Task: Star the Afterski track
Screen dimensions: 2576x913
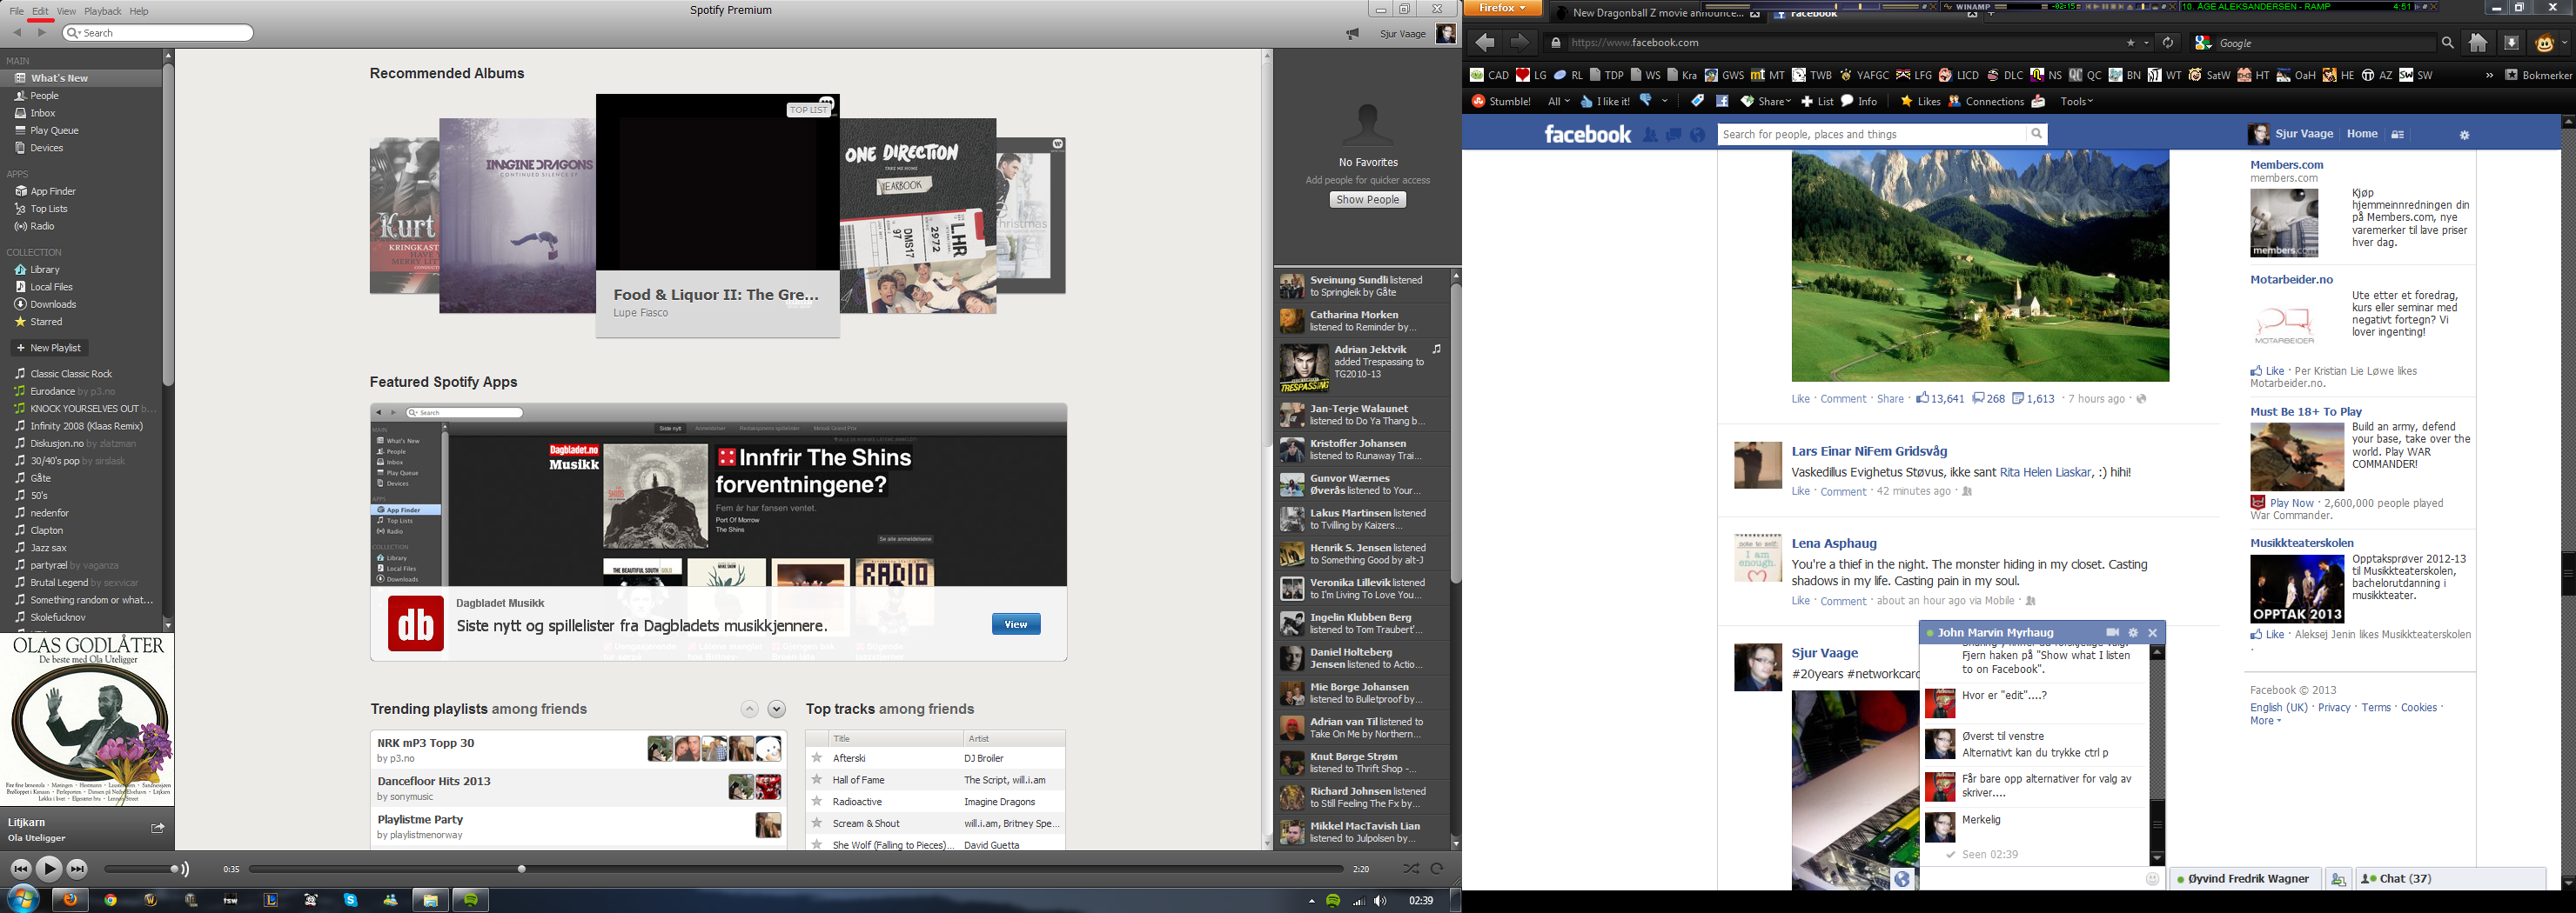Action: coord(817,758)
